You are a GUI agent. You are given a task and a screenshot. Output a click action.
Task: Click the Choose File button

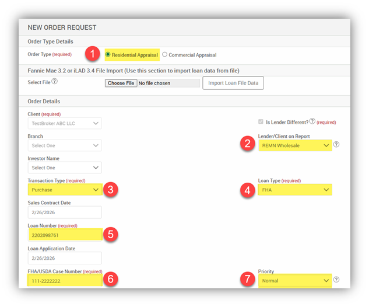point(121,83)
